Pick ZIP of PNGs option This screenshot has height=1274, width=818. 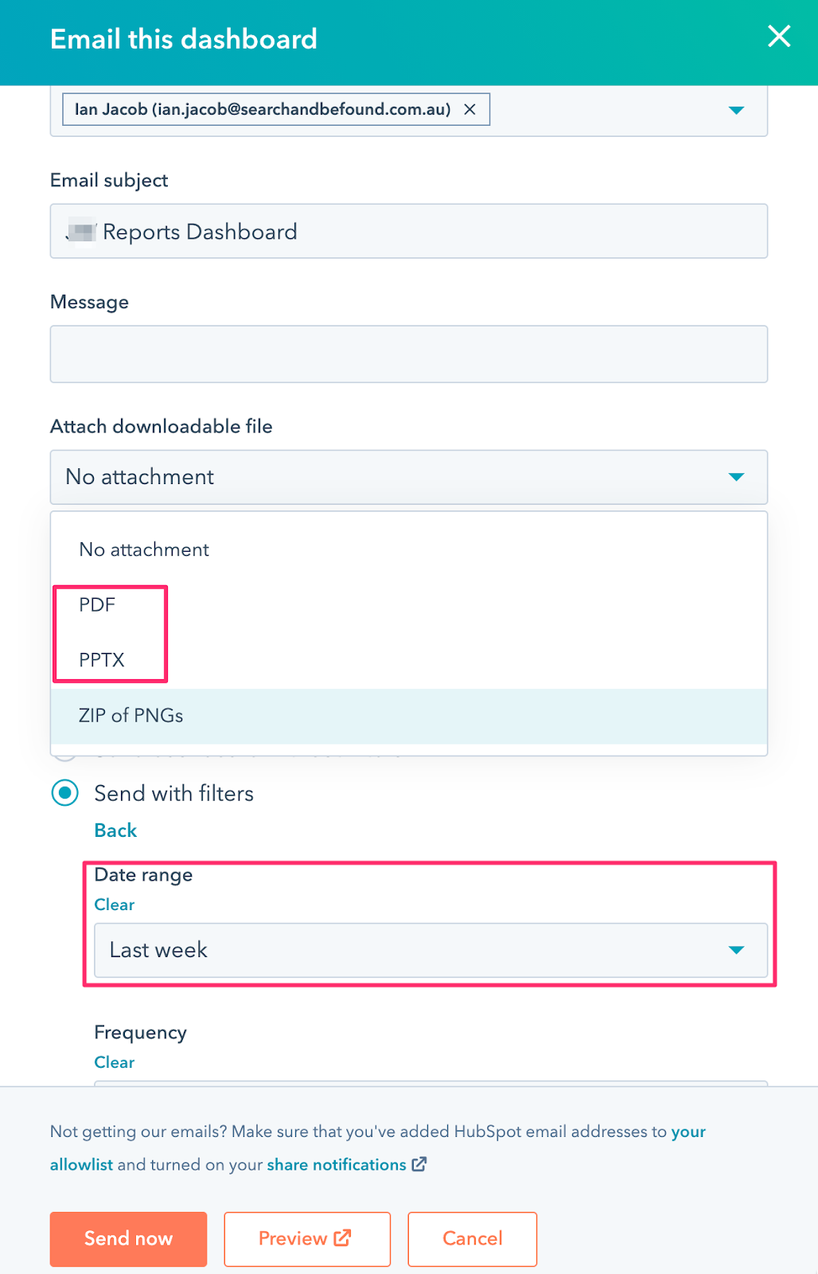coord(131,716)
